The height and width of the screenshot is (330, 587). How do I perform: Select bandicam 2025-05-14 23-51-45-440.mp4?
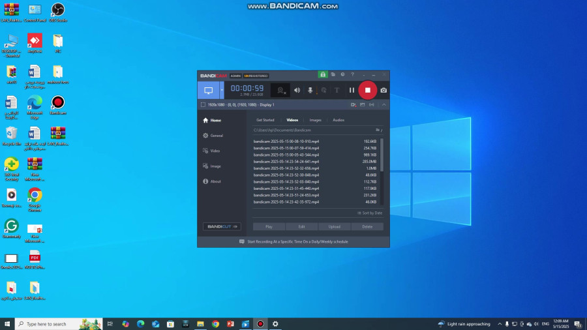click(315, 188)
